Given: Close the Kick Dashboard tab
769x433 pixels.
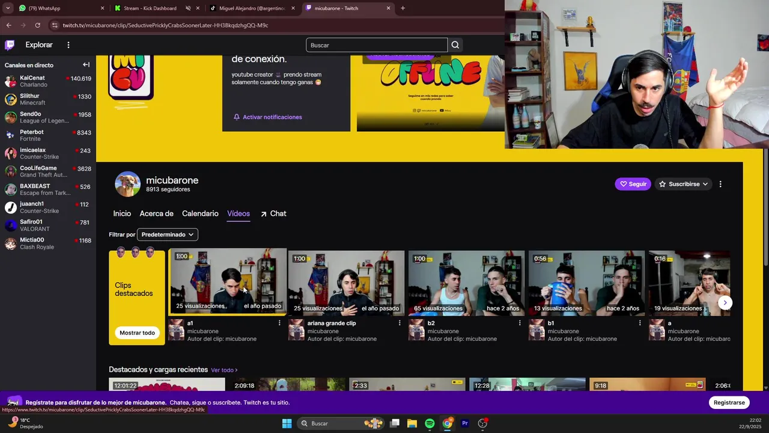Looking at the screenshot, I should pos(198,8).
